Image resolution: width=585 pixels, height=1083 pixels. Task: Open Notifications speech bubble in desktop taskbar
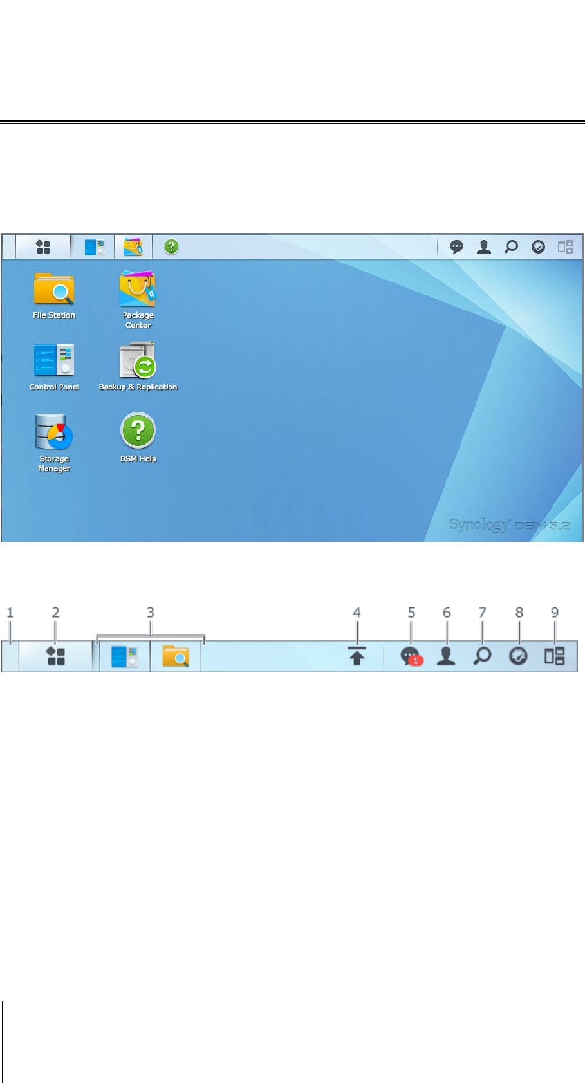click(x=456, y=246)
